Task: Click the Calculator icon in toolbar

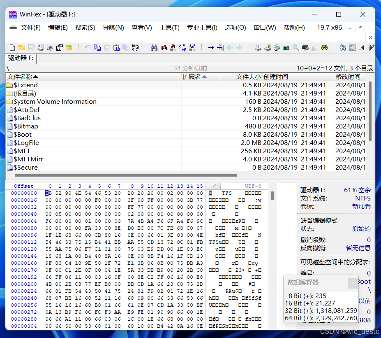Action: [x=286, y=48]
